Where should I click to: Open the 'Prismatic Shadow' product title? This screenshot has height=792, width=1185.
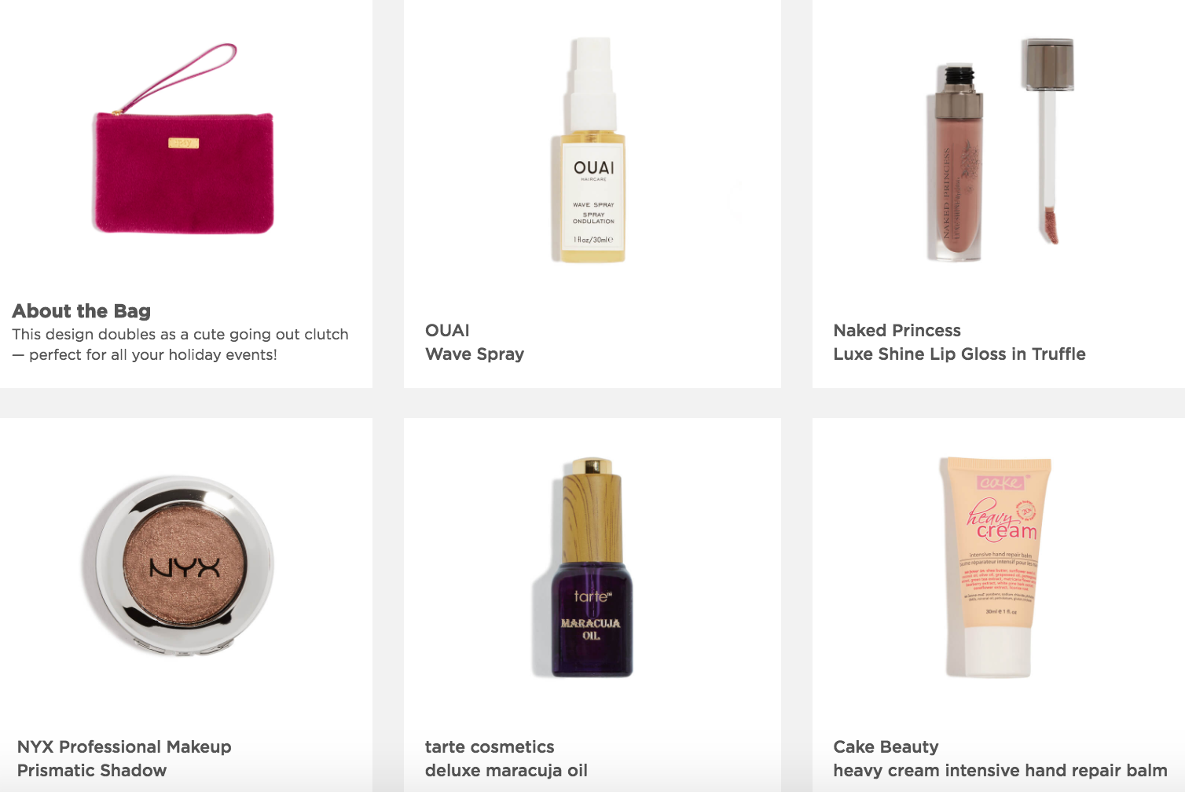(x=92, y=770)
